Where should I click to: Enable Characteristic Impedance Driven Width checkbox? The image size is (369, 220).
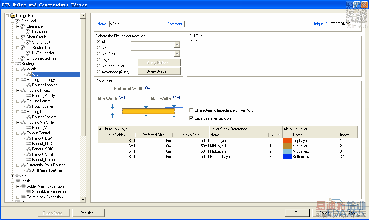191,110
